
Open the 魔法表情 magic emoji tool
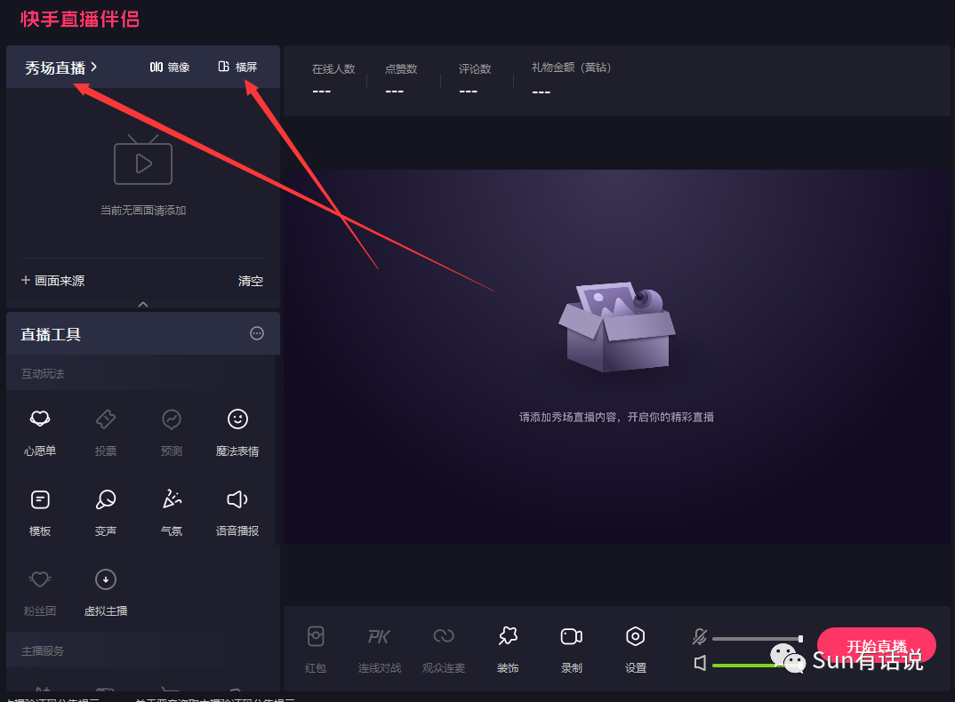coord(237,432)
